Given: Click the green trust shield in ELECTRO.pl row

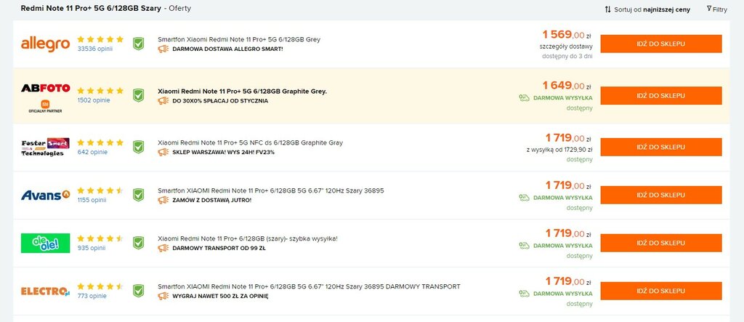Looking at the screenshot, I should (138, 291).
